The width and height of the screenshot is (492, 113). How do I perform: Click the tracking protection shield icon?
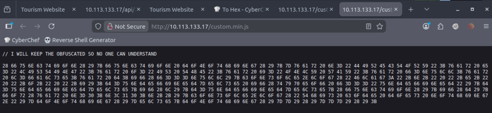point(98,26)
